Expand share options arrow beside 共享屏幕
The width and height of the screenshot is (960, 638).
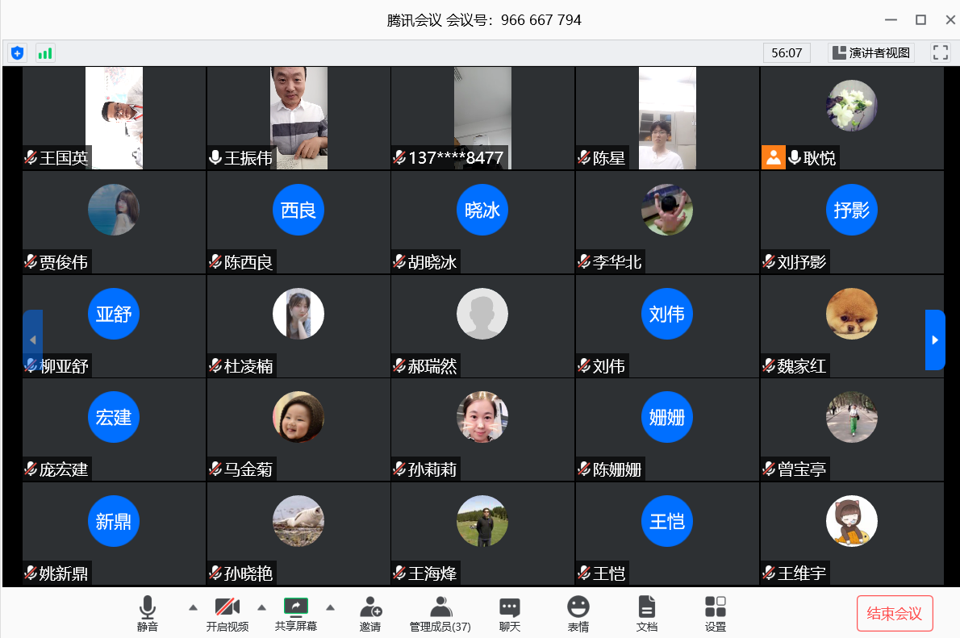point(330,607)
